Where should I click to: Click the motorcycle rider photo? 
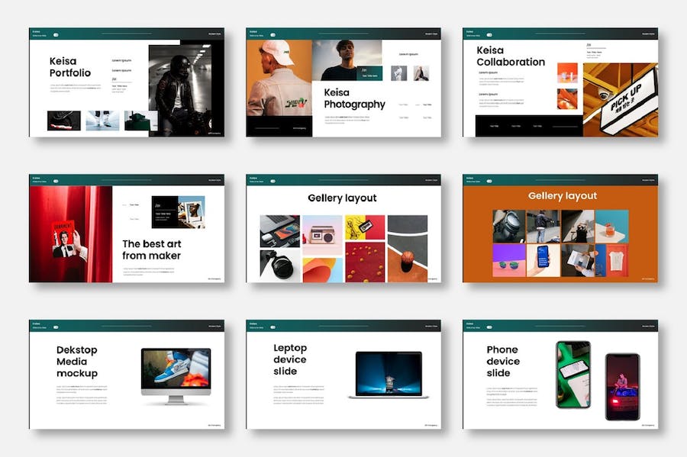[180, 90]
